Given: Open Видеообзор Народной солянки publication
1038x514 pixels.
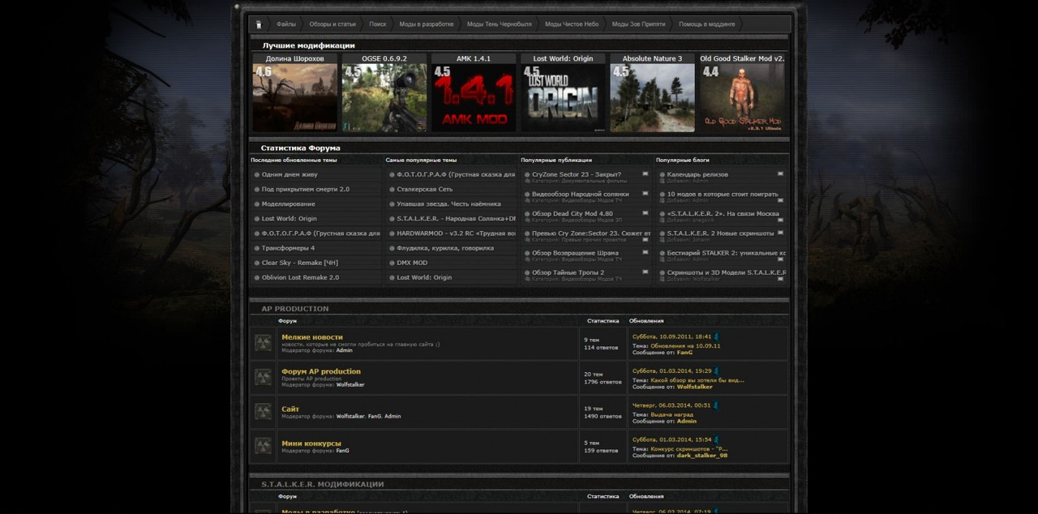Looking at the screenshot, I should point(581,194).
